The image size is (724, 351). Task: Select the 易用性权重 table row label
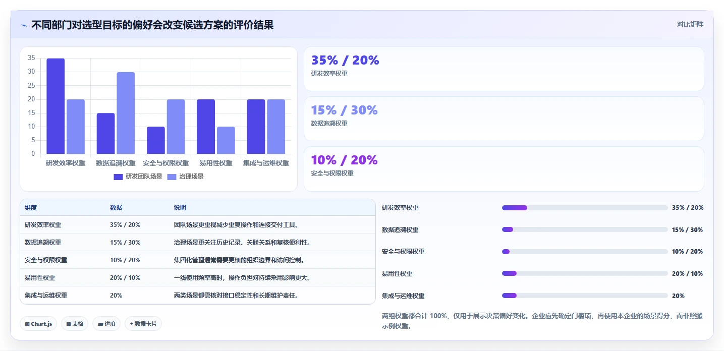(x=40, y=278)
